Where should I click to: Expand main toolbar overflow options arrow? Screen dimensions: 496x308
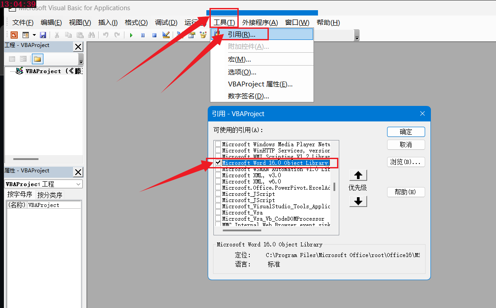[357, 35]
